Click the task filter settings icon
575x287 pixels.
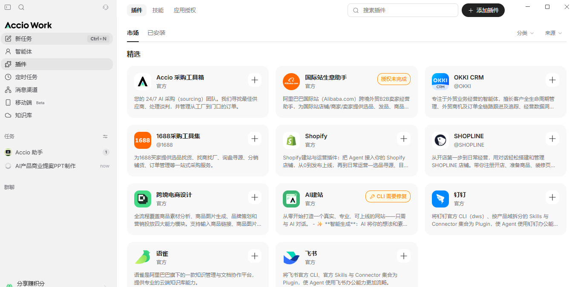tap(105, 136)
